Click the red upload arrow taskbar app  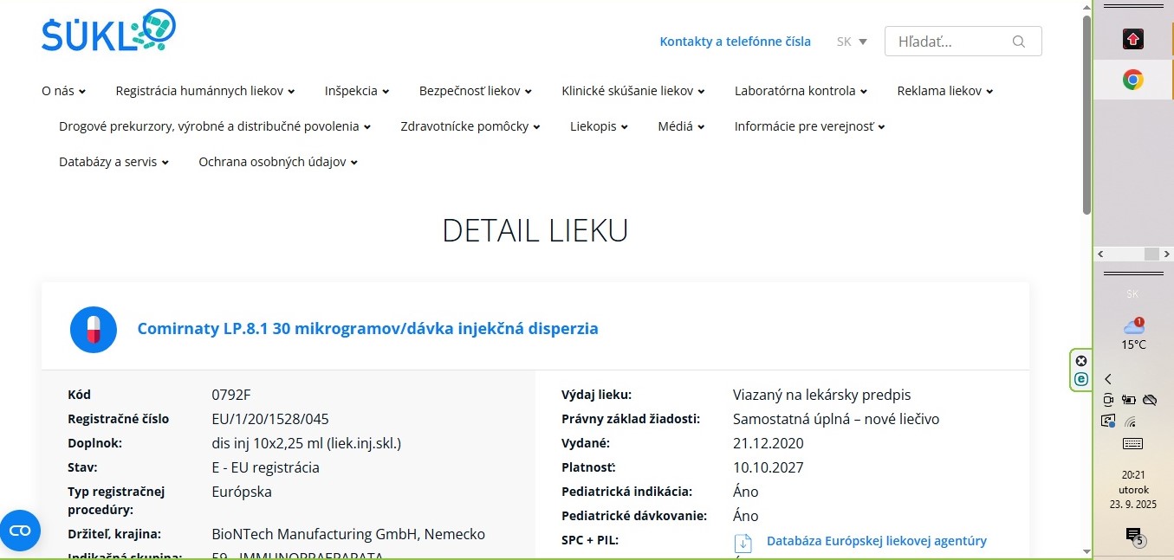[1132, 39]
